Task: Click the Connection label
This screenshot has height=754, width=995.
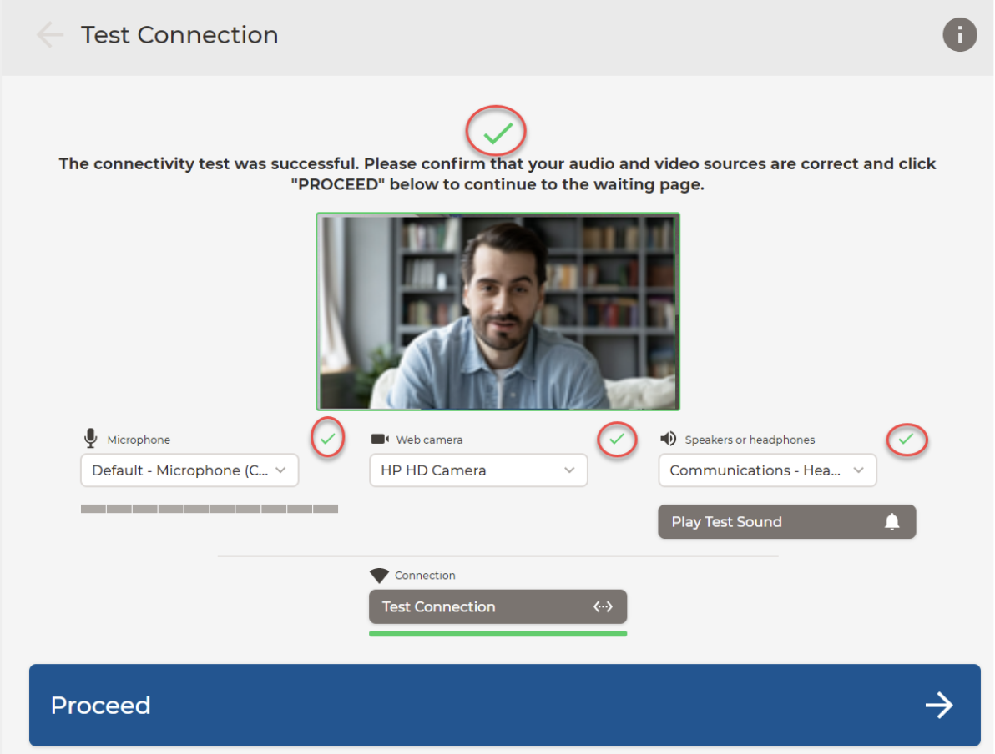Action: pos(425,576)
